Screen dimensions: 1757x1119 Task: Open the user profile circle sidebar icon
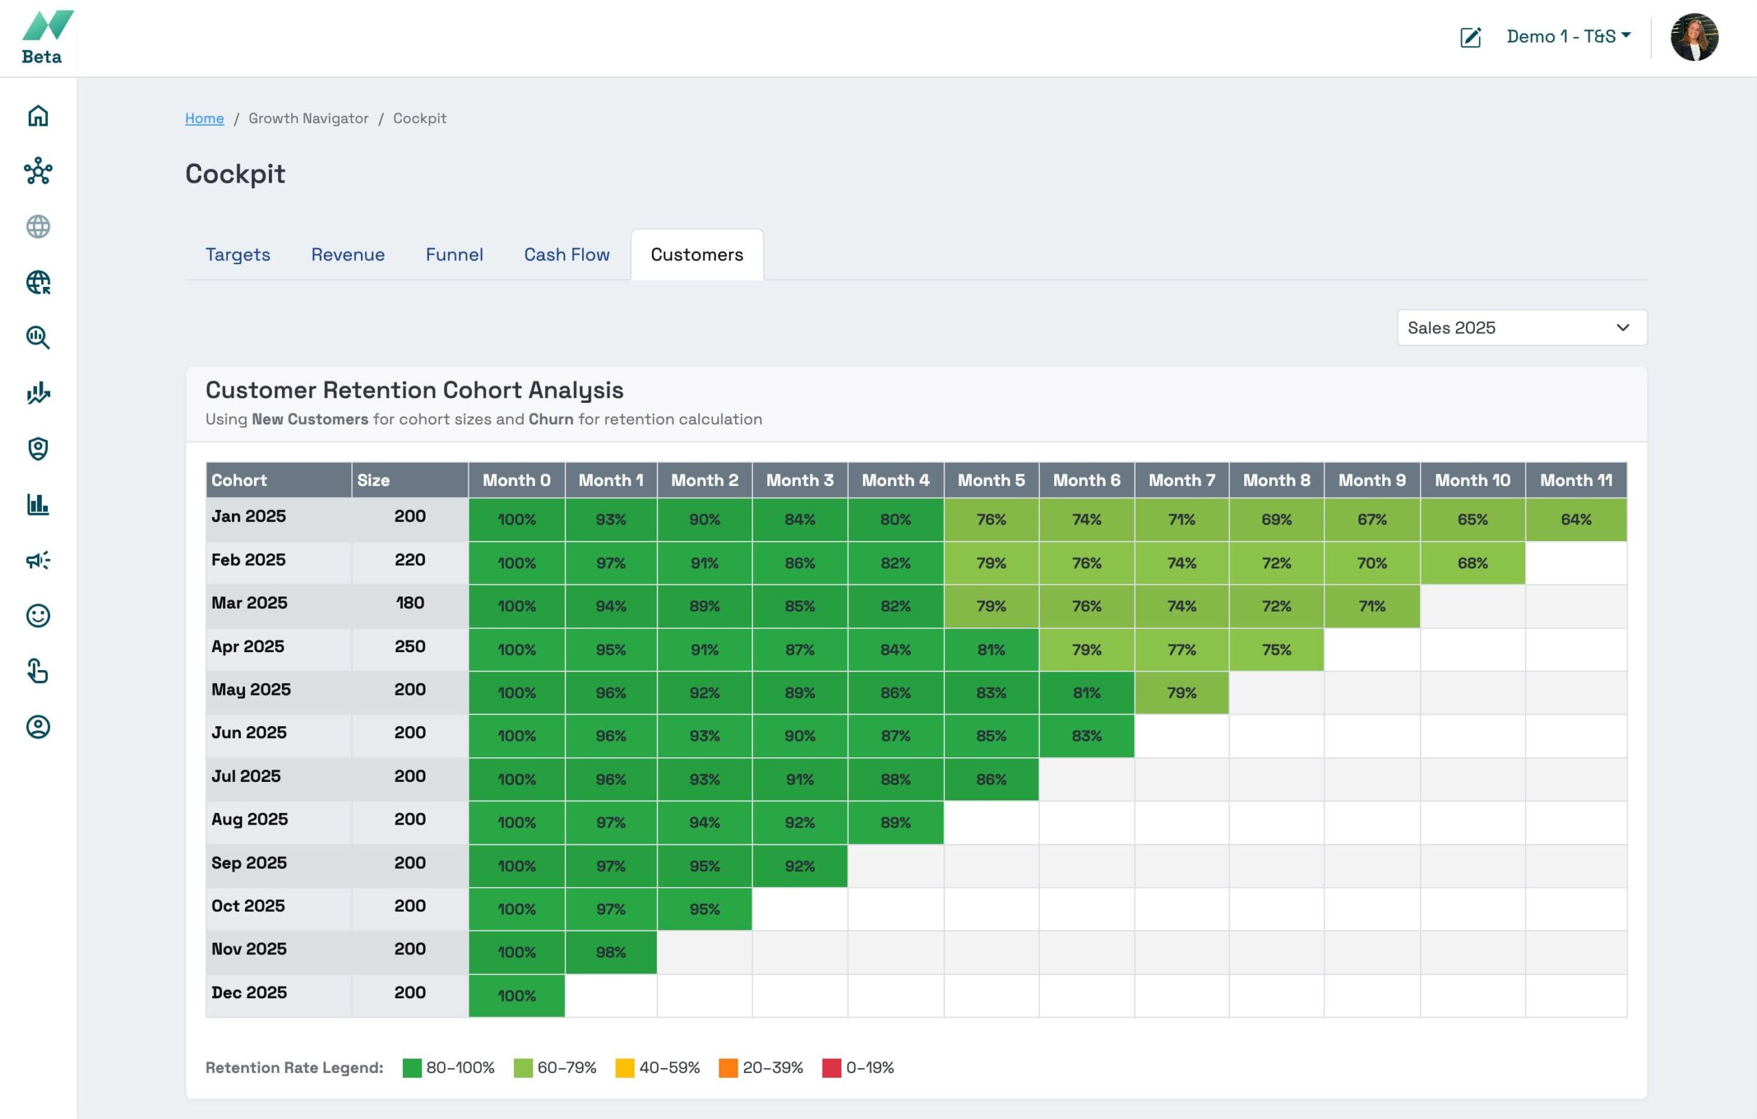click(38, 727)
